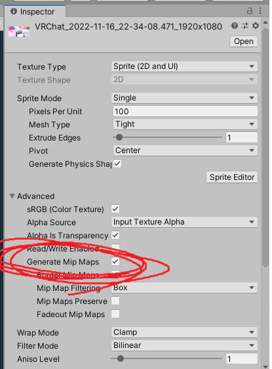Click the Sprite Mode label
Viewport: 272px width, 369px height.
[39, 98]
